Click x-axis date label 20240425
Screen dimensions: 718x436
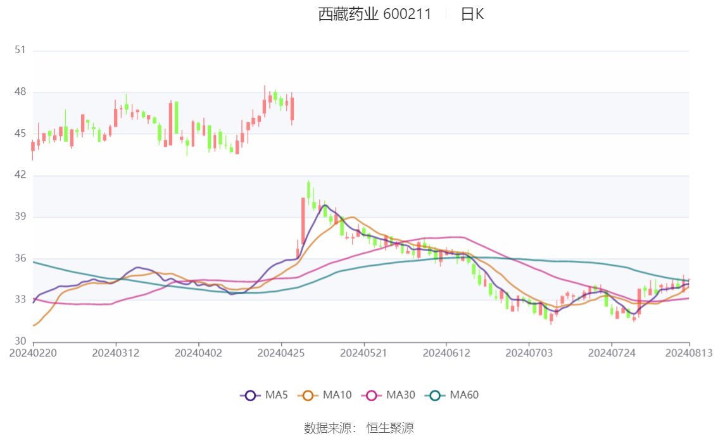tap(281, 353)
